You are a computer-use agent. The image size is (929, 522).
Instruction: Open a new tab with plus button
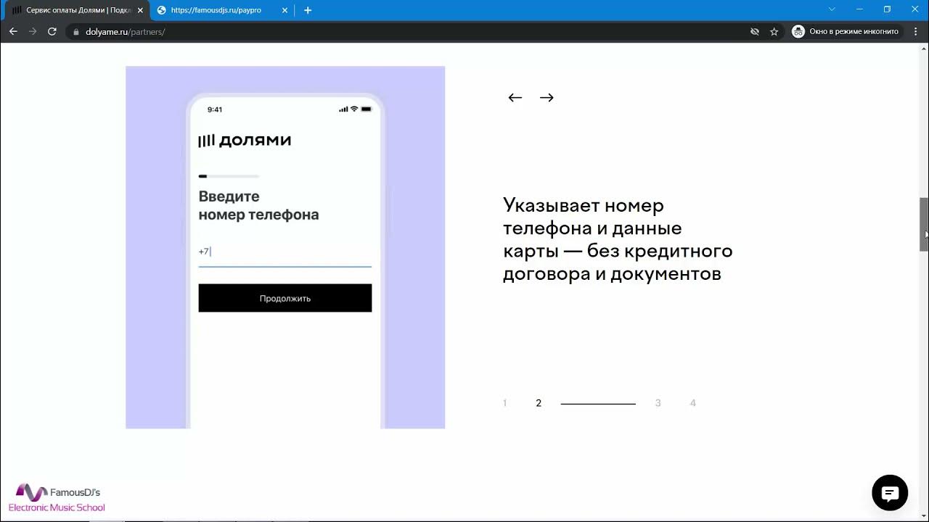click(308, 10)
